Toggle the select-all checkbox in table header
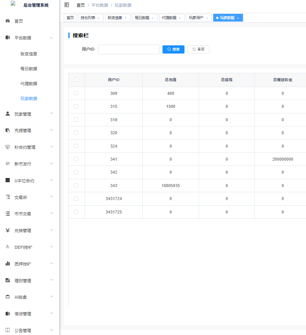Image resolution: width=306 pixels, height=335 pixels. tap(76, 80)
